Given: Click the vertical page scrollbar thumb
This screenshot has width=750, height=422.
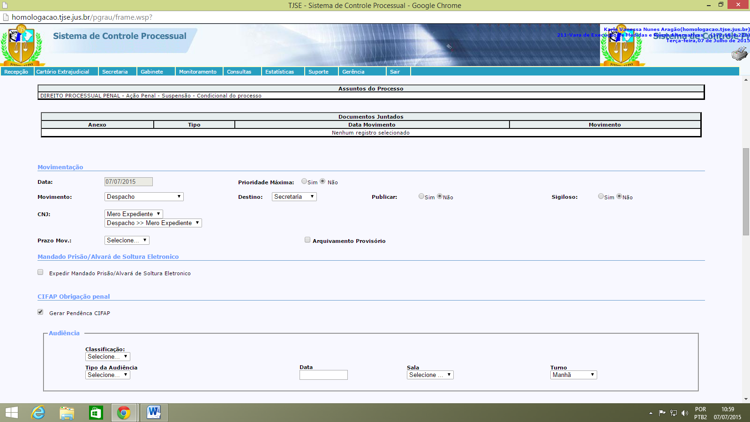Looking at the screenshot, I should 746,191.
